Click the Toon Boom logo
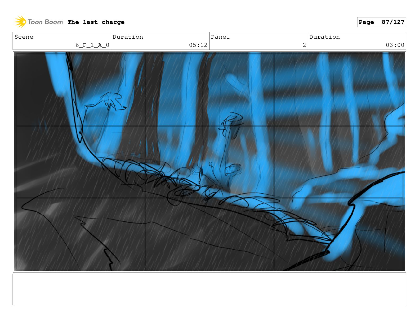 point(38,22)
